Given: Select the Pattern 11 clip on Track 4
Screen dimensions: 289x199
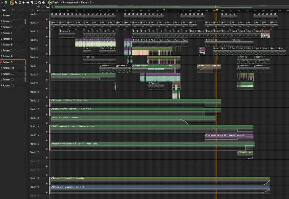Looking at the screenshot, I should (217, 42).
